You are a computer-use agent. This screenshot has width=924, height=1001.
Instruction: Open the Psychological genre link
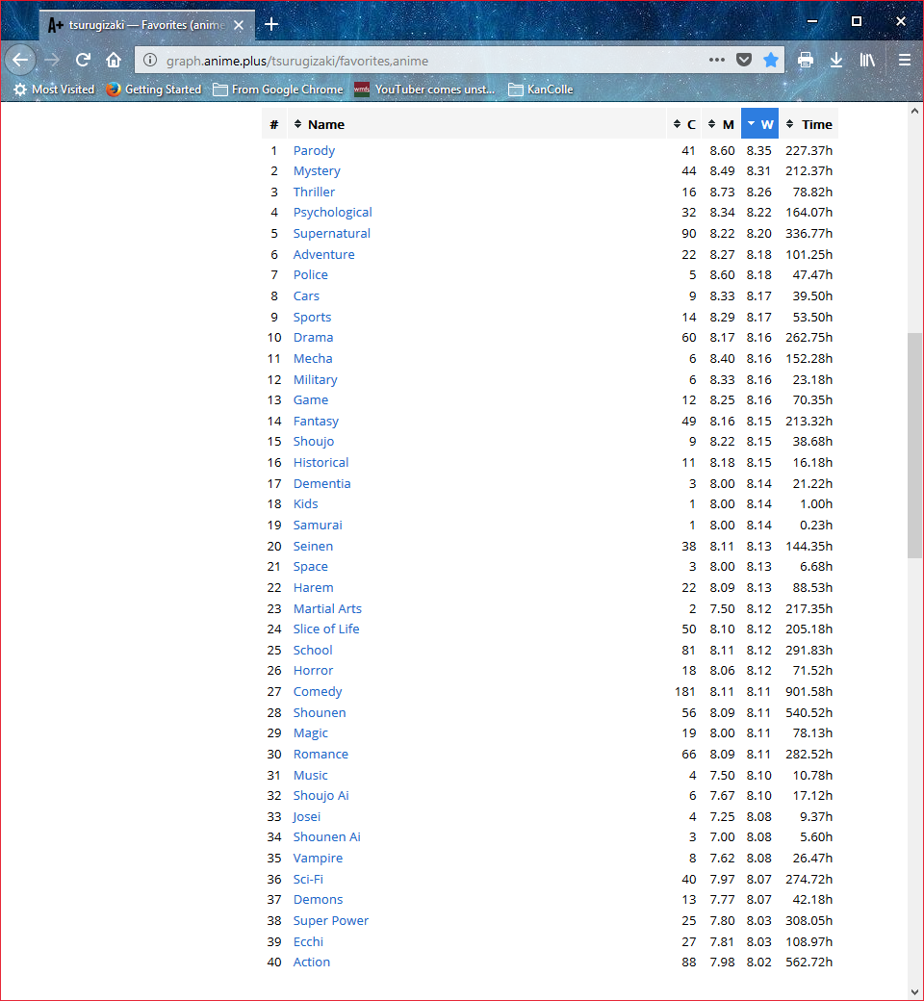[x=332, y=213]
